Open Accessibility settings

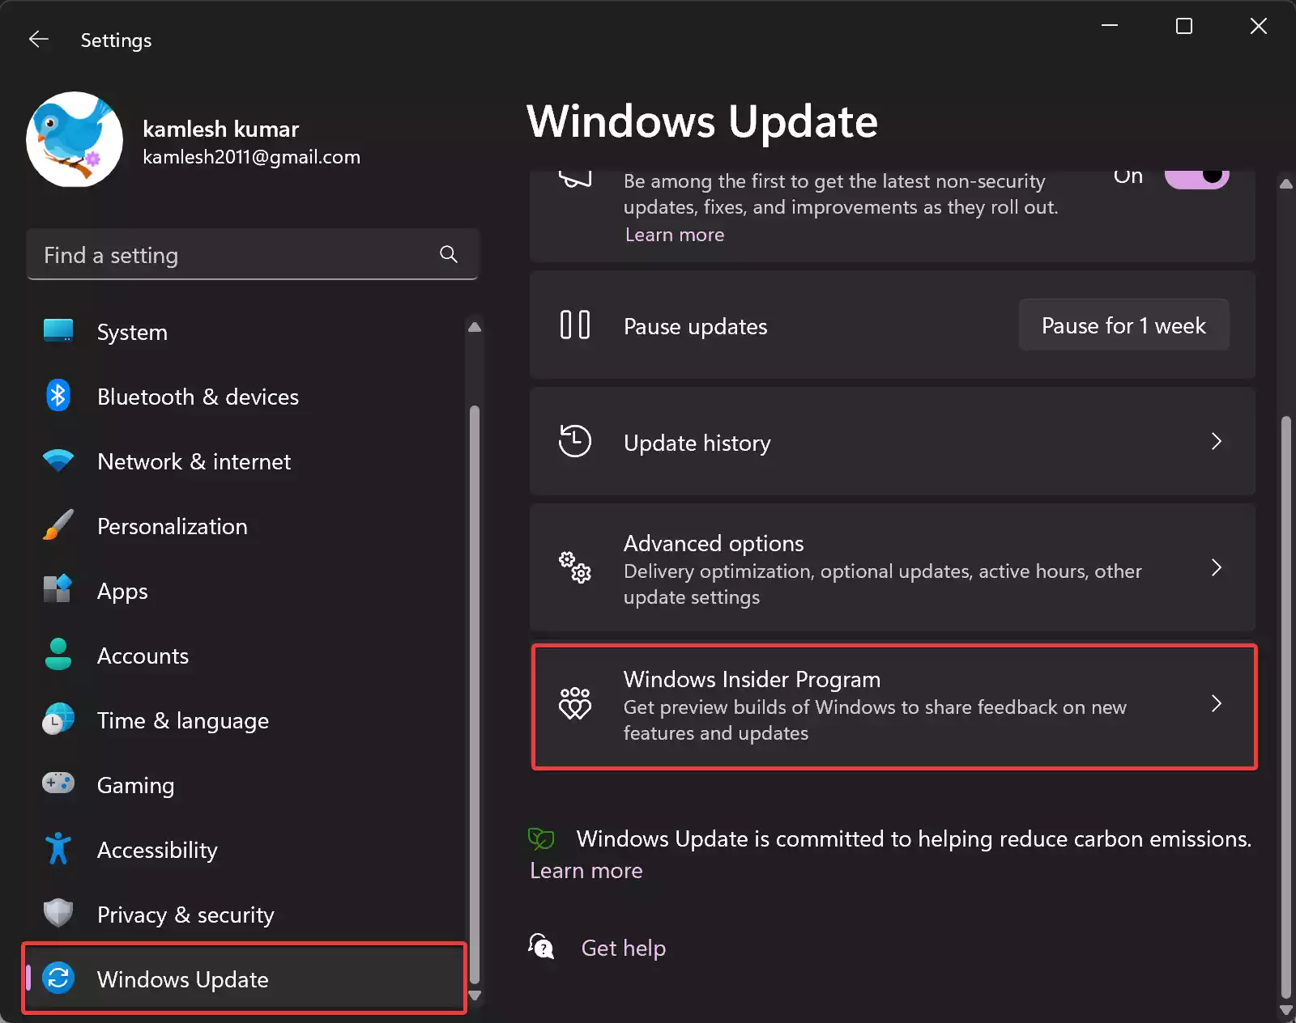(245, 850)
